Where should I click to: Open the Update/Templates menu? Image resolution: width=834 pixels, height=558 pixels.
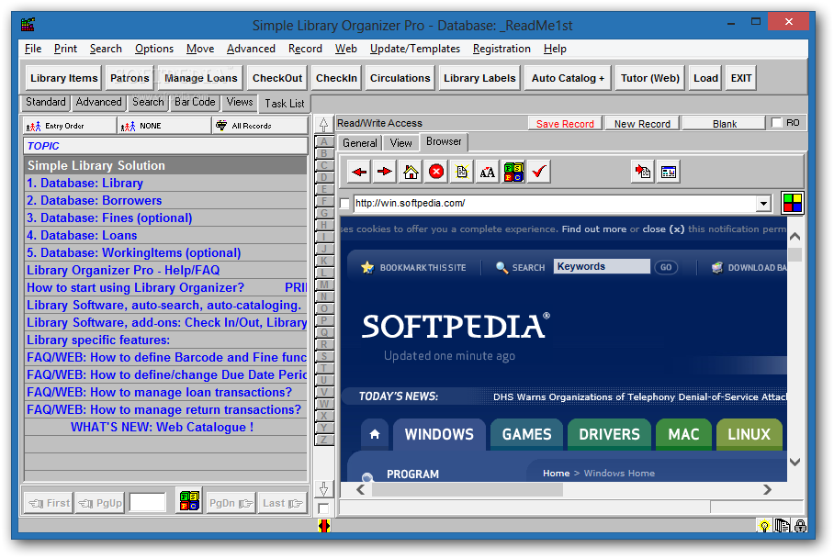tap(415, 49)
